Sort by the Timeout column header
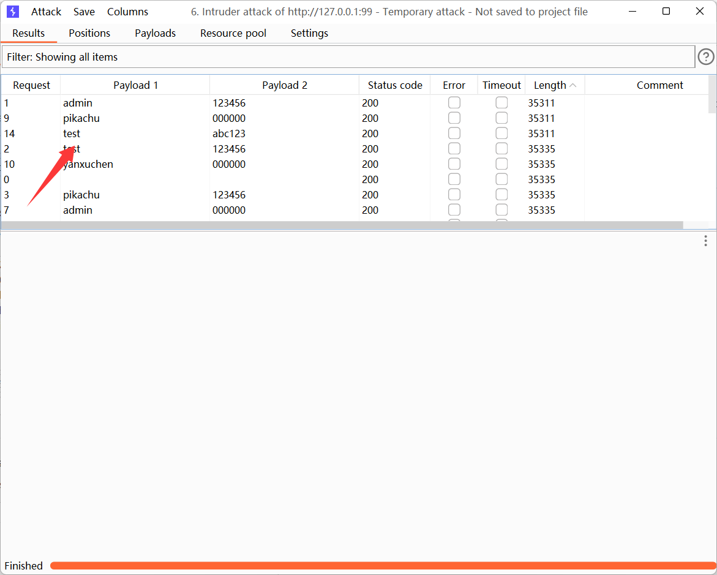The height and width of the screenshot is (575, 717). coord(501,85)
